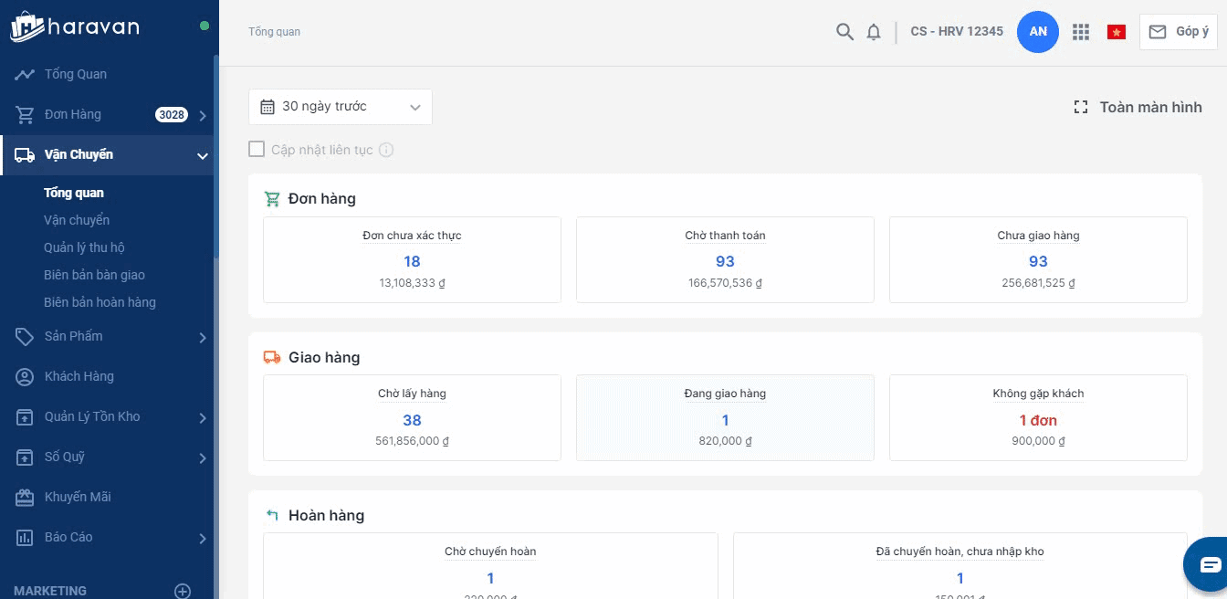Image resolution: width=1227 pixels, height=599 pixels.
Task: Open the Không gặp khách card
Action: 1038,417
